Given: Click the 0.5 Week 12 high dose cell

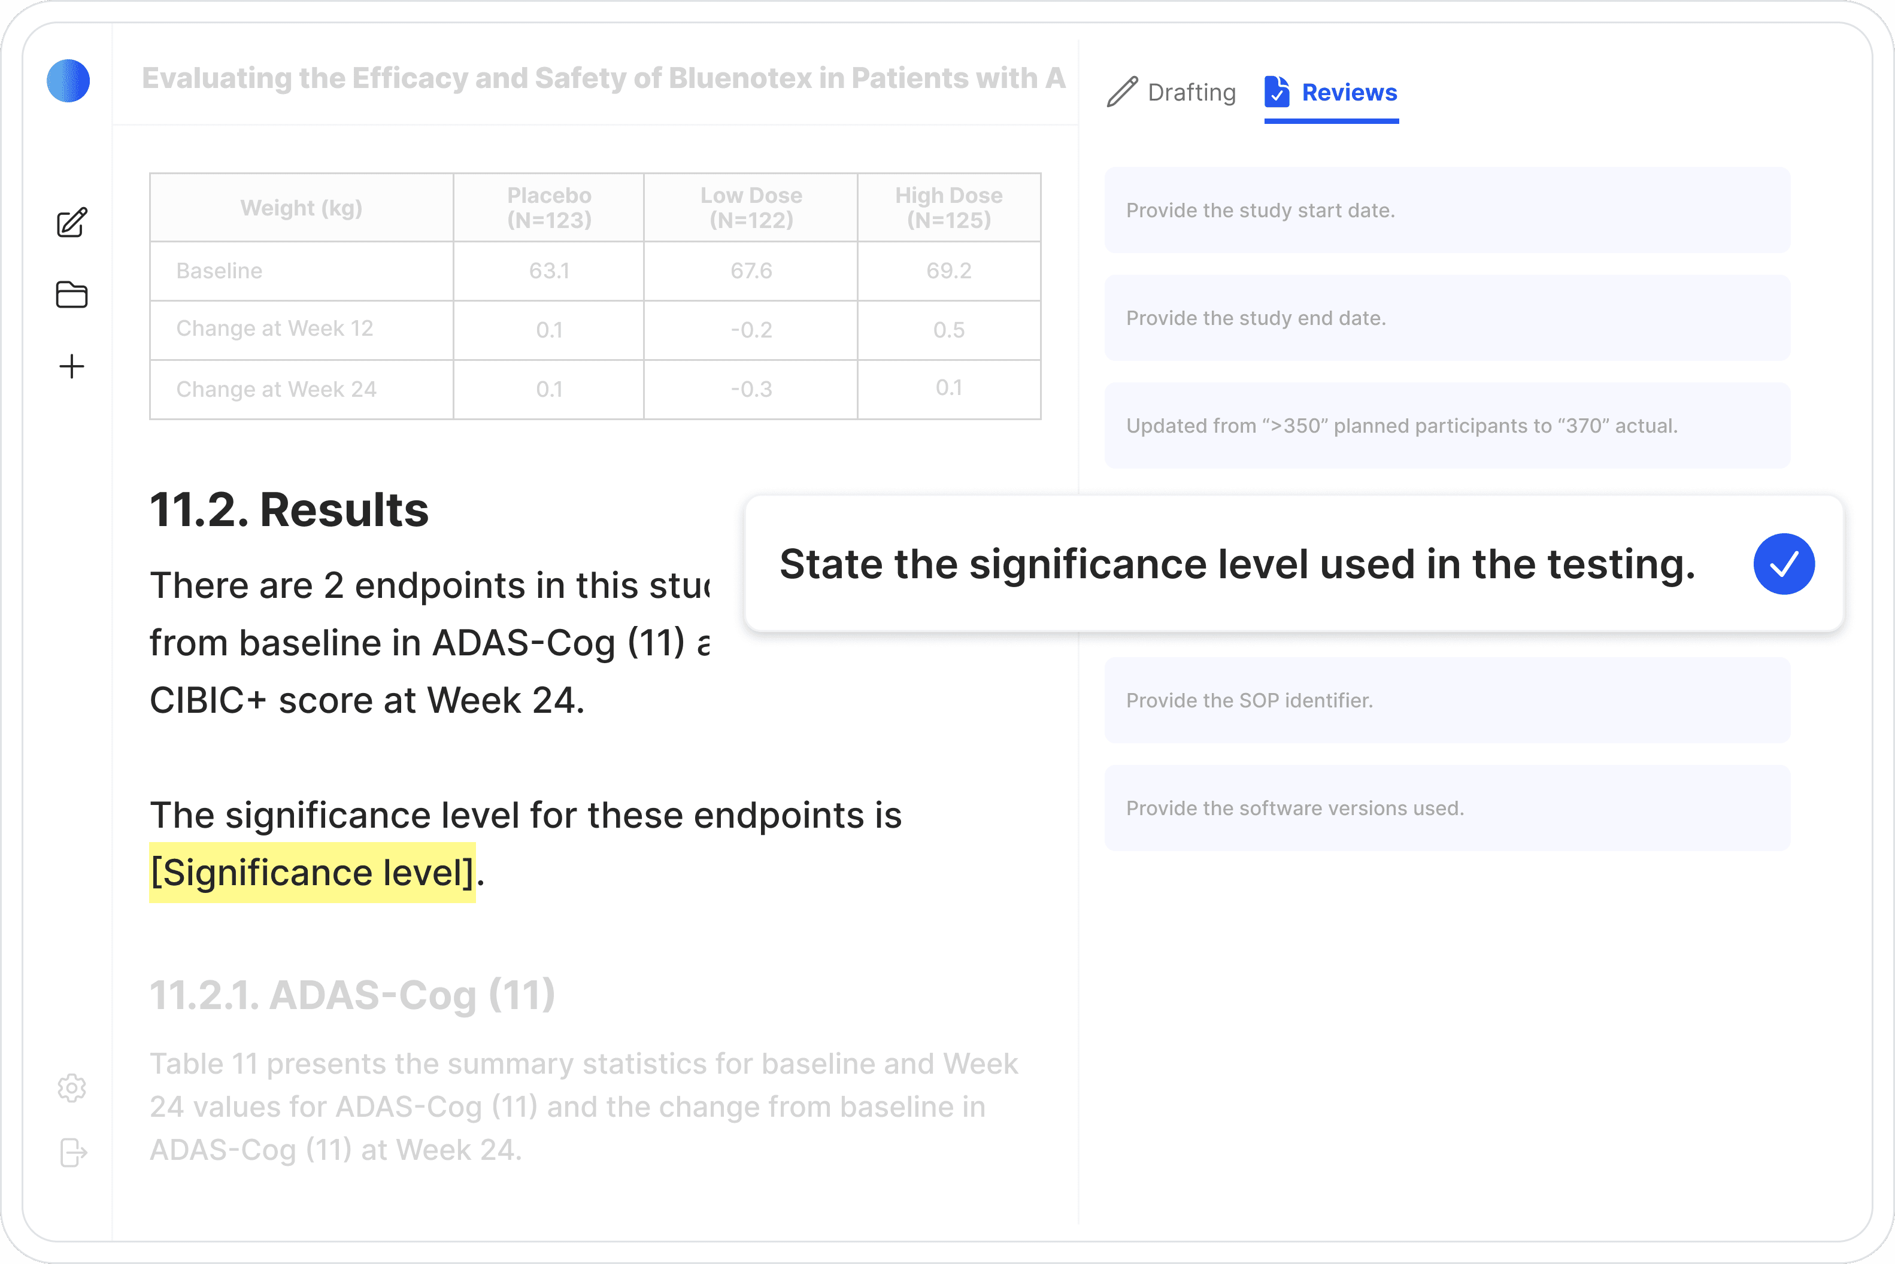Looking at the screenshot, I should (949, 330).
